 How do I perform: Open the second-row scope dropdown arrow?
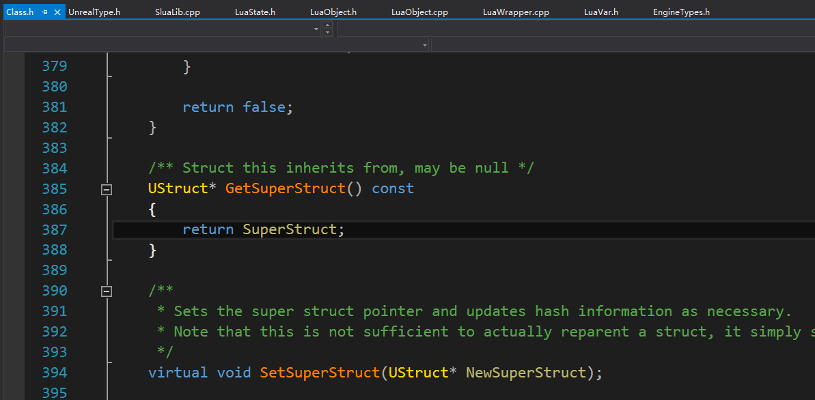tap(425, 46)
